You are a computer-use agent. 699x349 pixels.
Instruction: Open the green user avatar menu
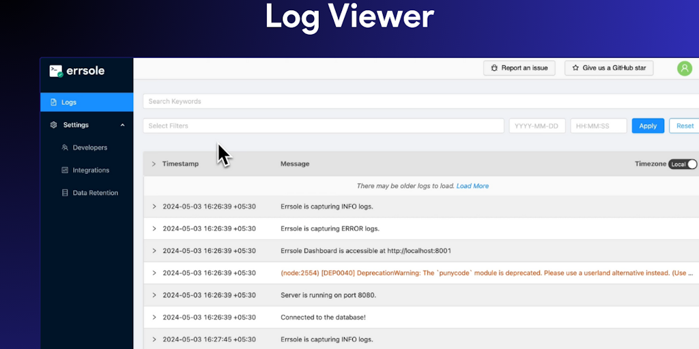pos(684,68)
